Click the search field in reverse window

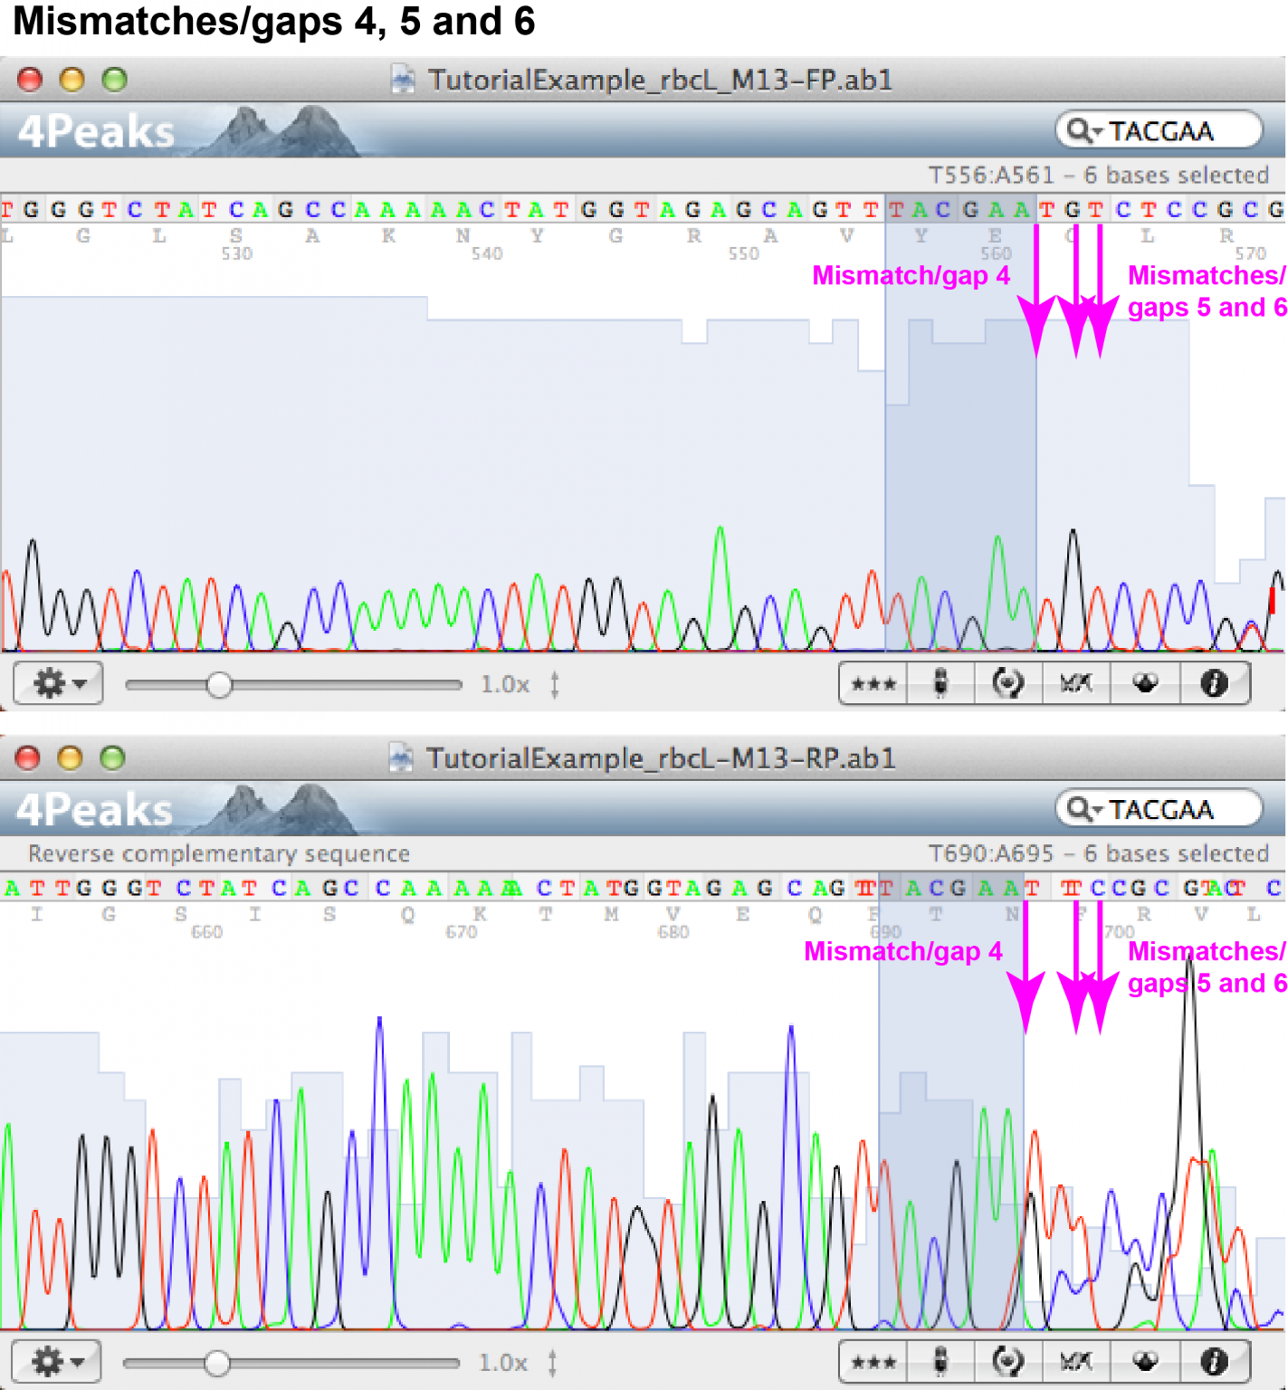1177,808
